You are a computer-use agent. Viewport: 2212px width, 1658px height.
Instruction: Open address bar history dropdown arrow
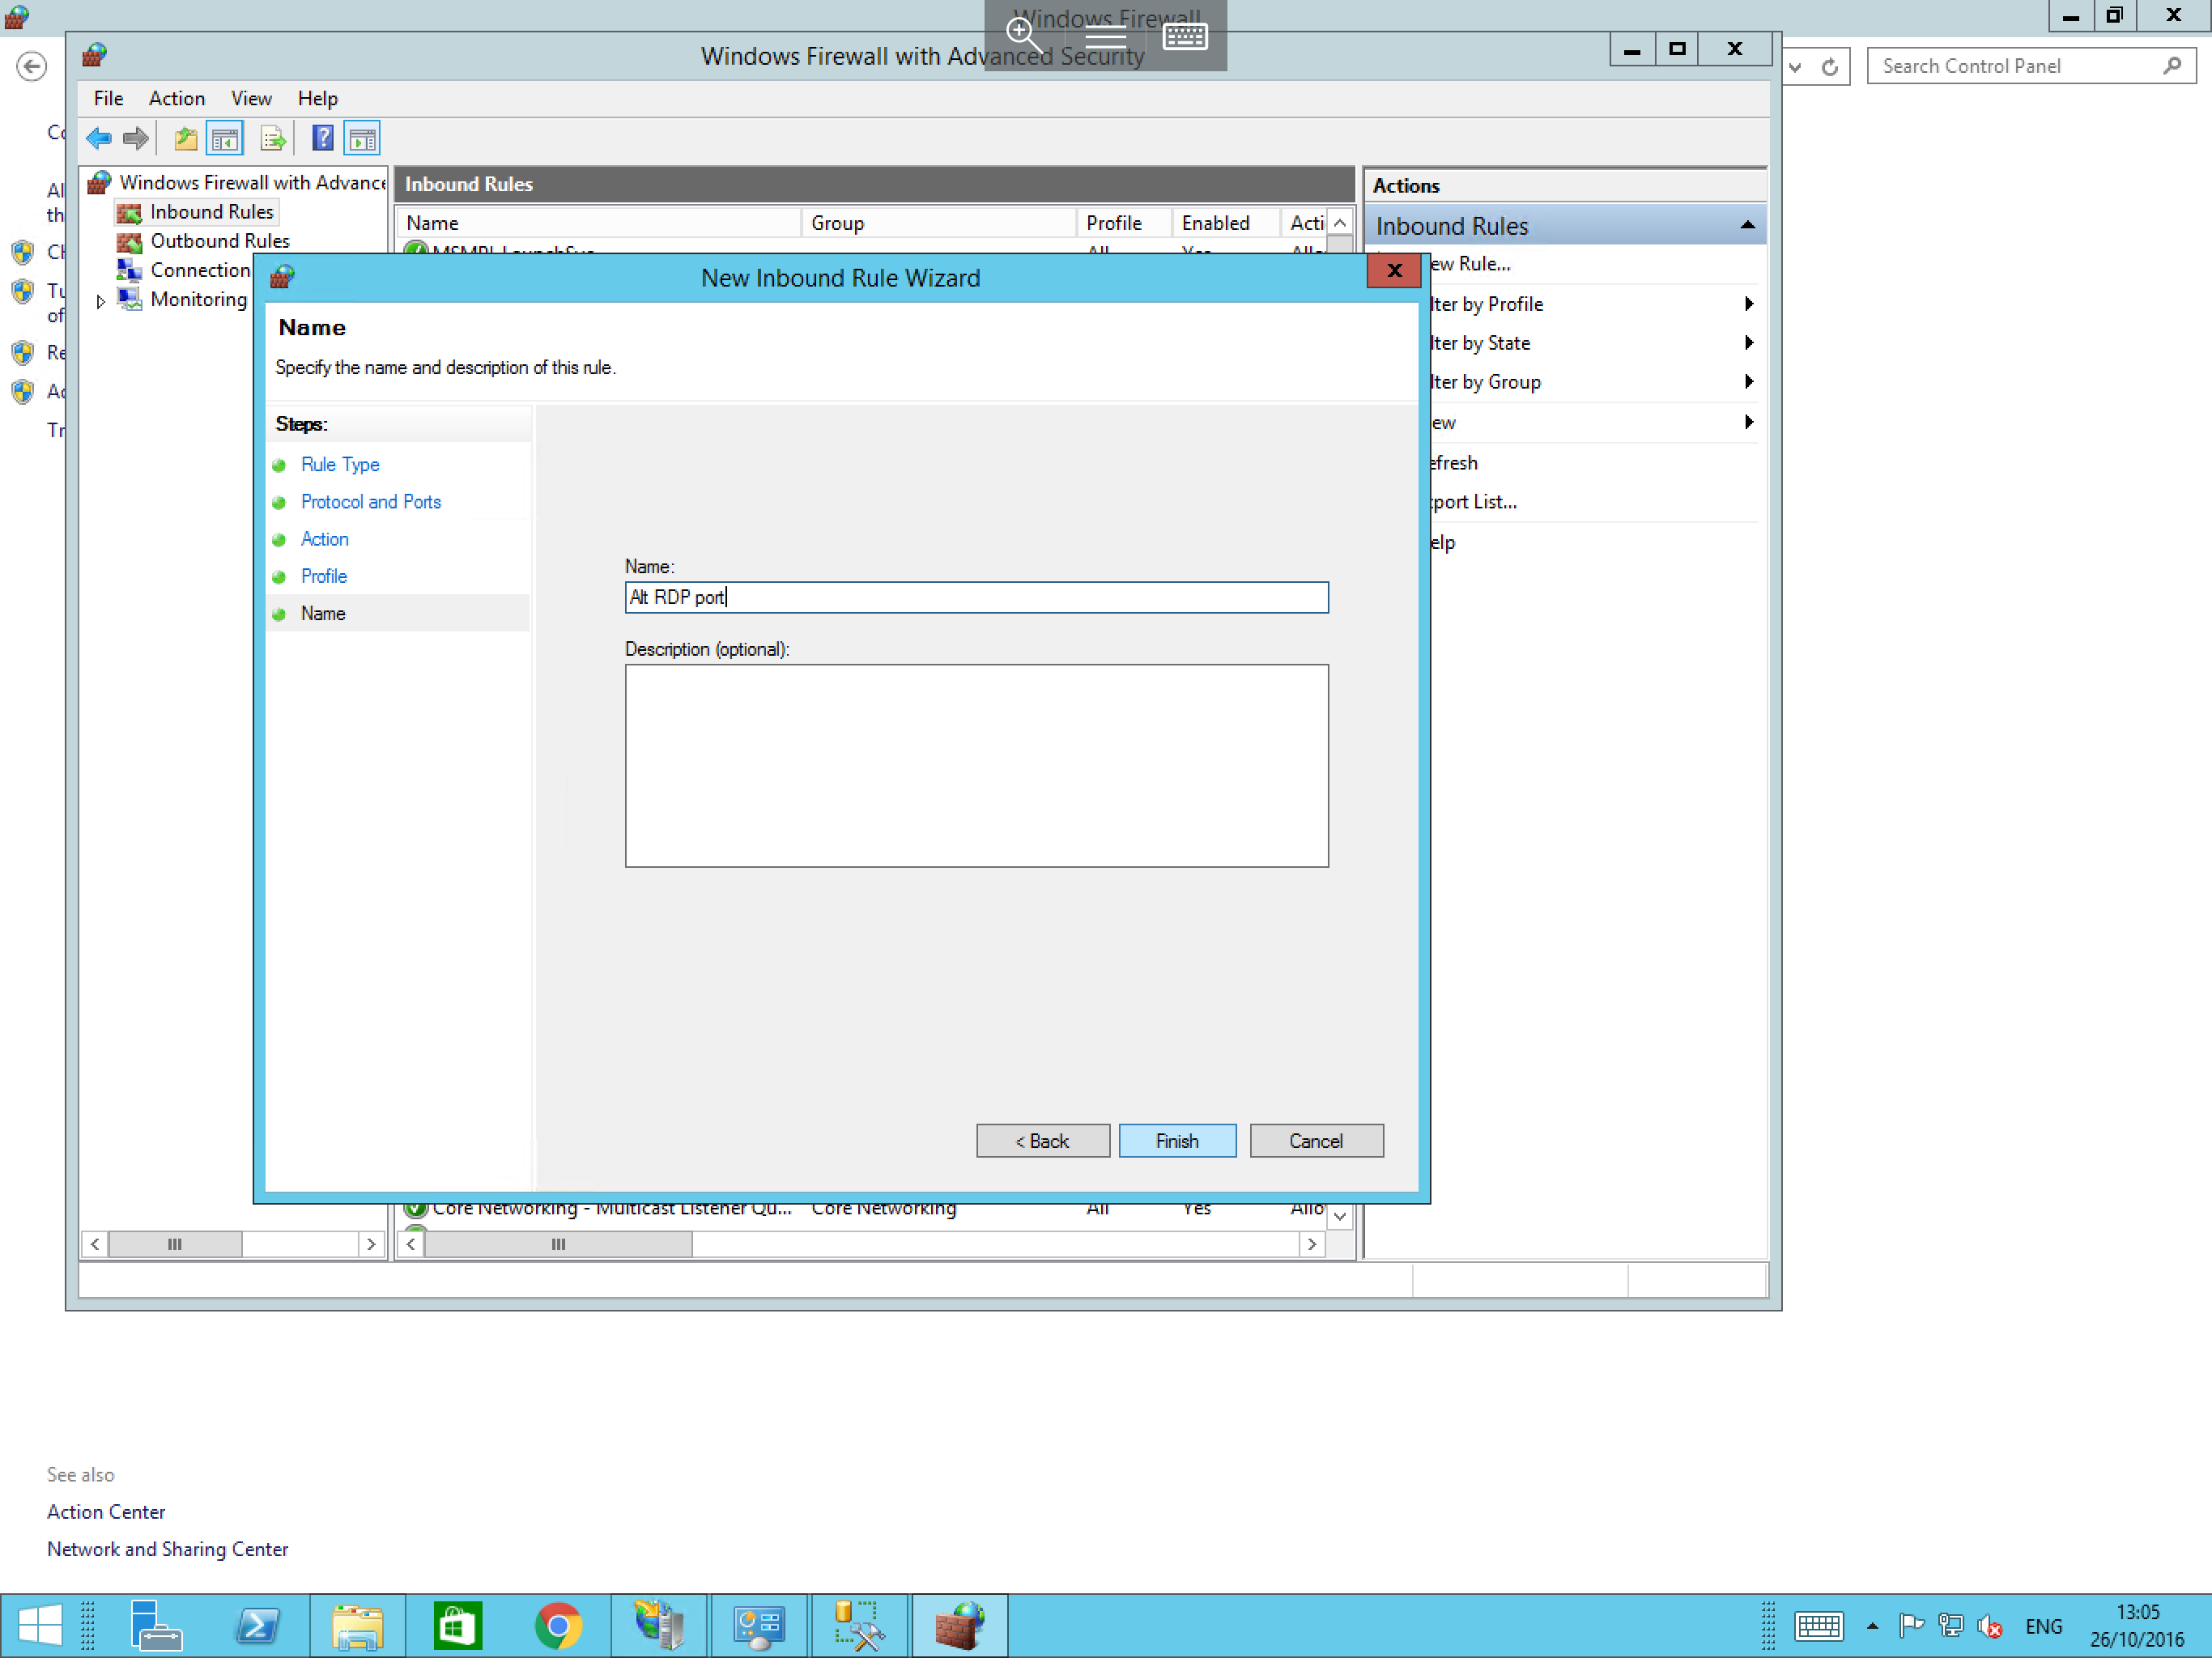(x=1796, y=67)
